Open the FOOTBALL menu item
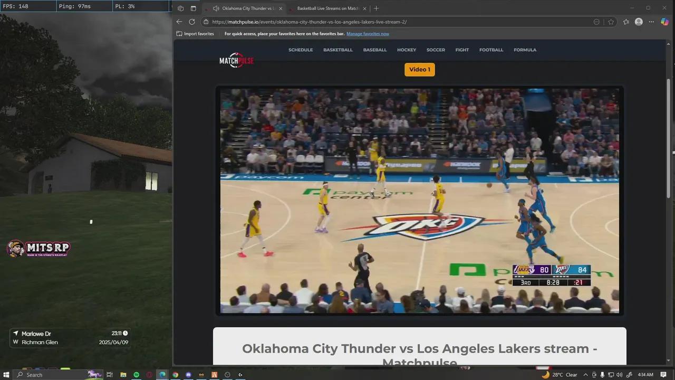This screenshot has height=380, width=675. (491, 50)
